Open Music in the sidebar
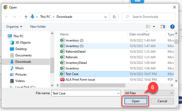The width and height of the screenshot is (182, 111). tap(20, 68)
